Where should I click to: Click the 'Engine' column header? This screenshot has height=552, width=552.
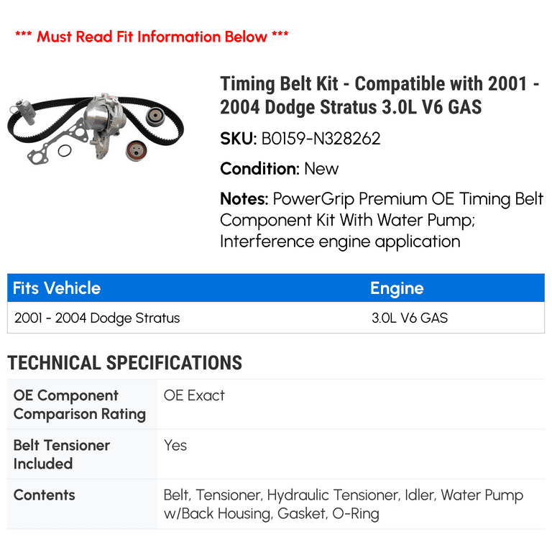(x=397, y=288)
